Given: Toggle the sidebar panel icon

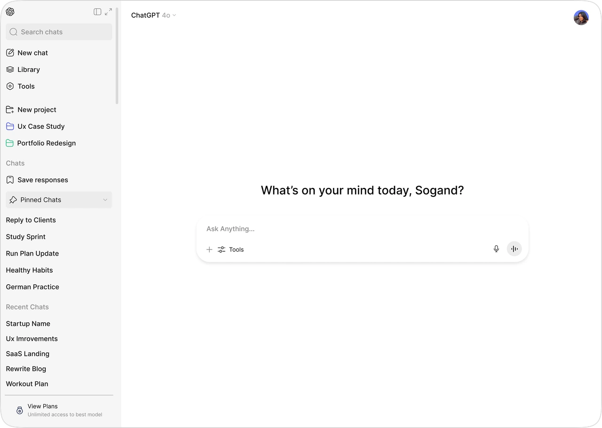Looking at the screenshot, I should coord(97,12).
